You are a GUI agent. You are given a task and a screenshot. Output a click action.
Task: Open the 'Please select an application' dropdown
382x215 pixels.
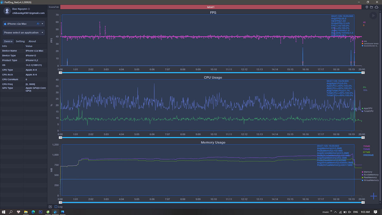(x=24, y=33)
